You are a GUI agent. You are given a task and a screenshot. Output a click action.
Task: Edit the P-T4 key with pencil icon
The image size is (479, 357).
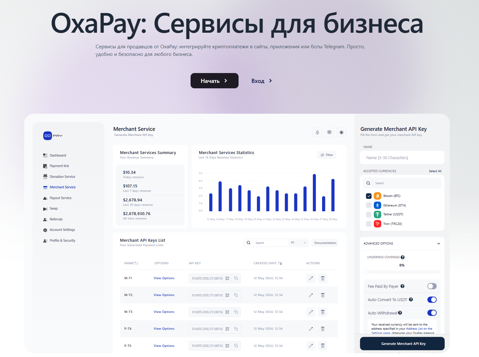click(x=311, y=329)
